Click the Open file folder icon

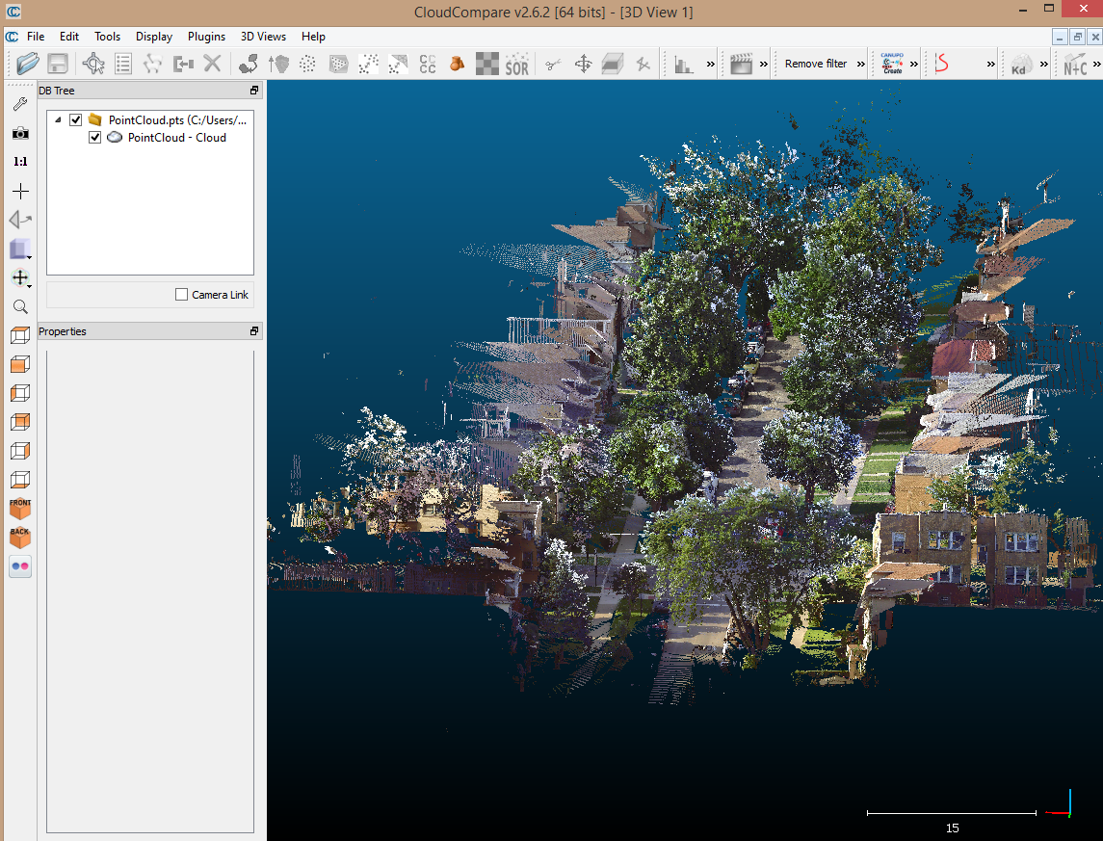[x=28, y=64]
